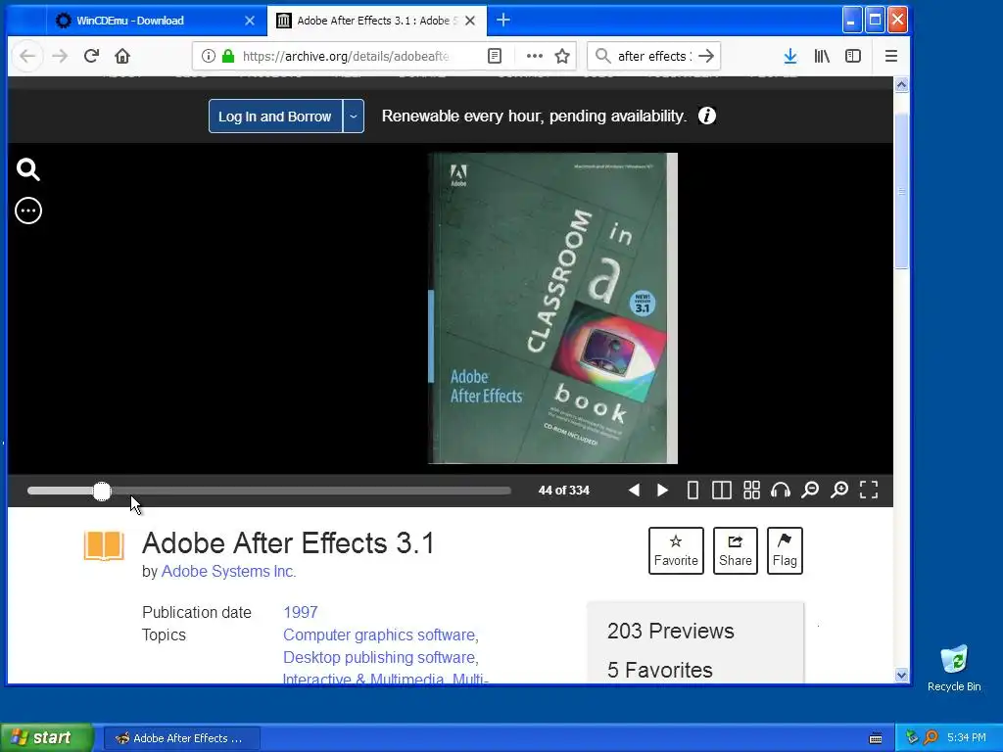
Task: Go forward in browser history
Action: tap(60, 56)
